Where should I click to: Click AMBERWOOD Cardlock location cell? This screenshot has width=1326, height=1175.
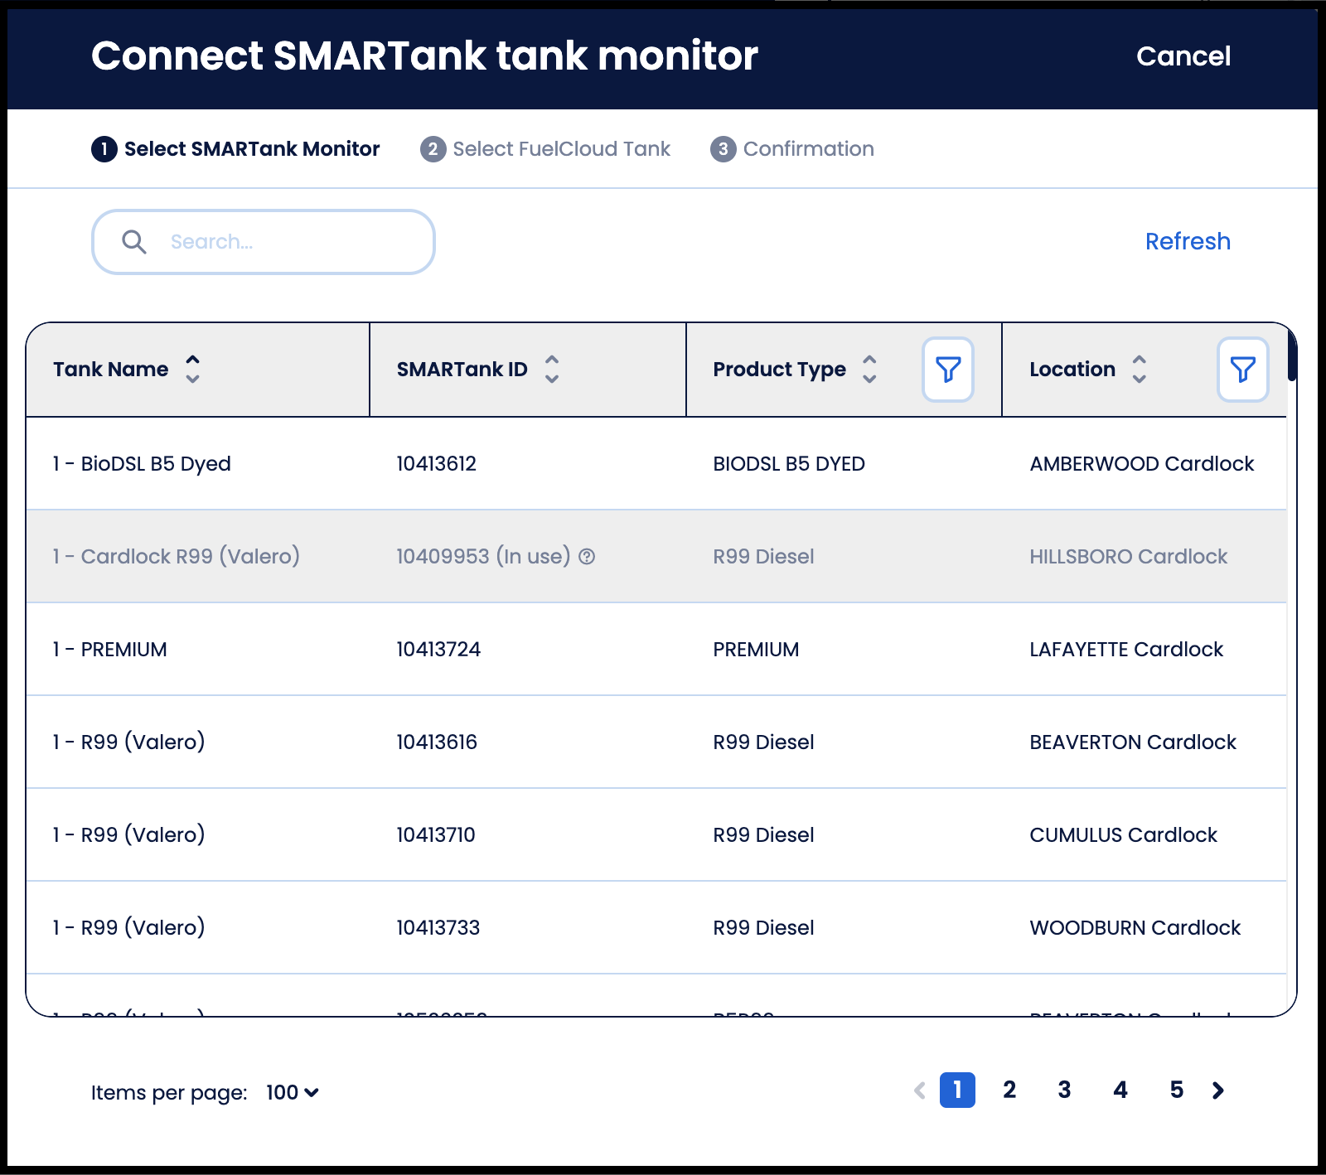click(1142, 464)
